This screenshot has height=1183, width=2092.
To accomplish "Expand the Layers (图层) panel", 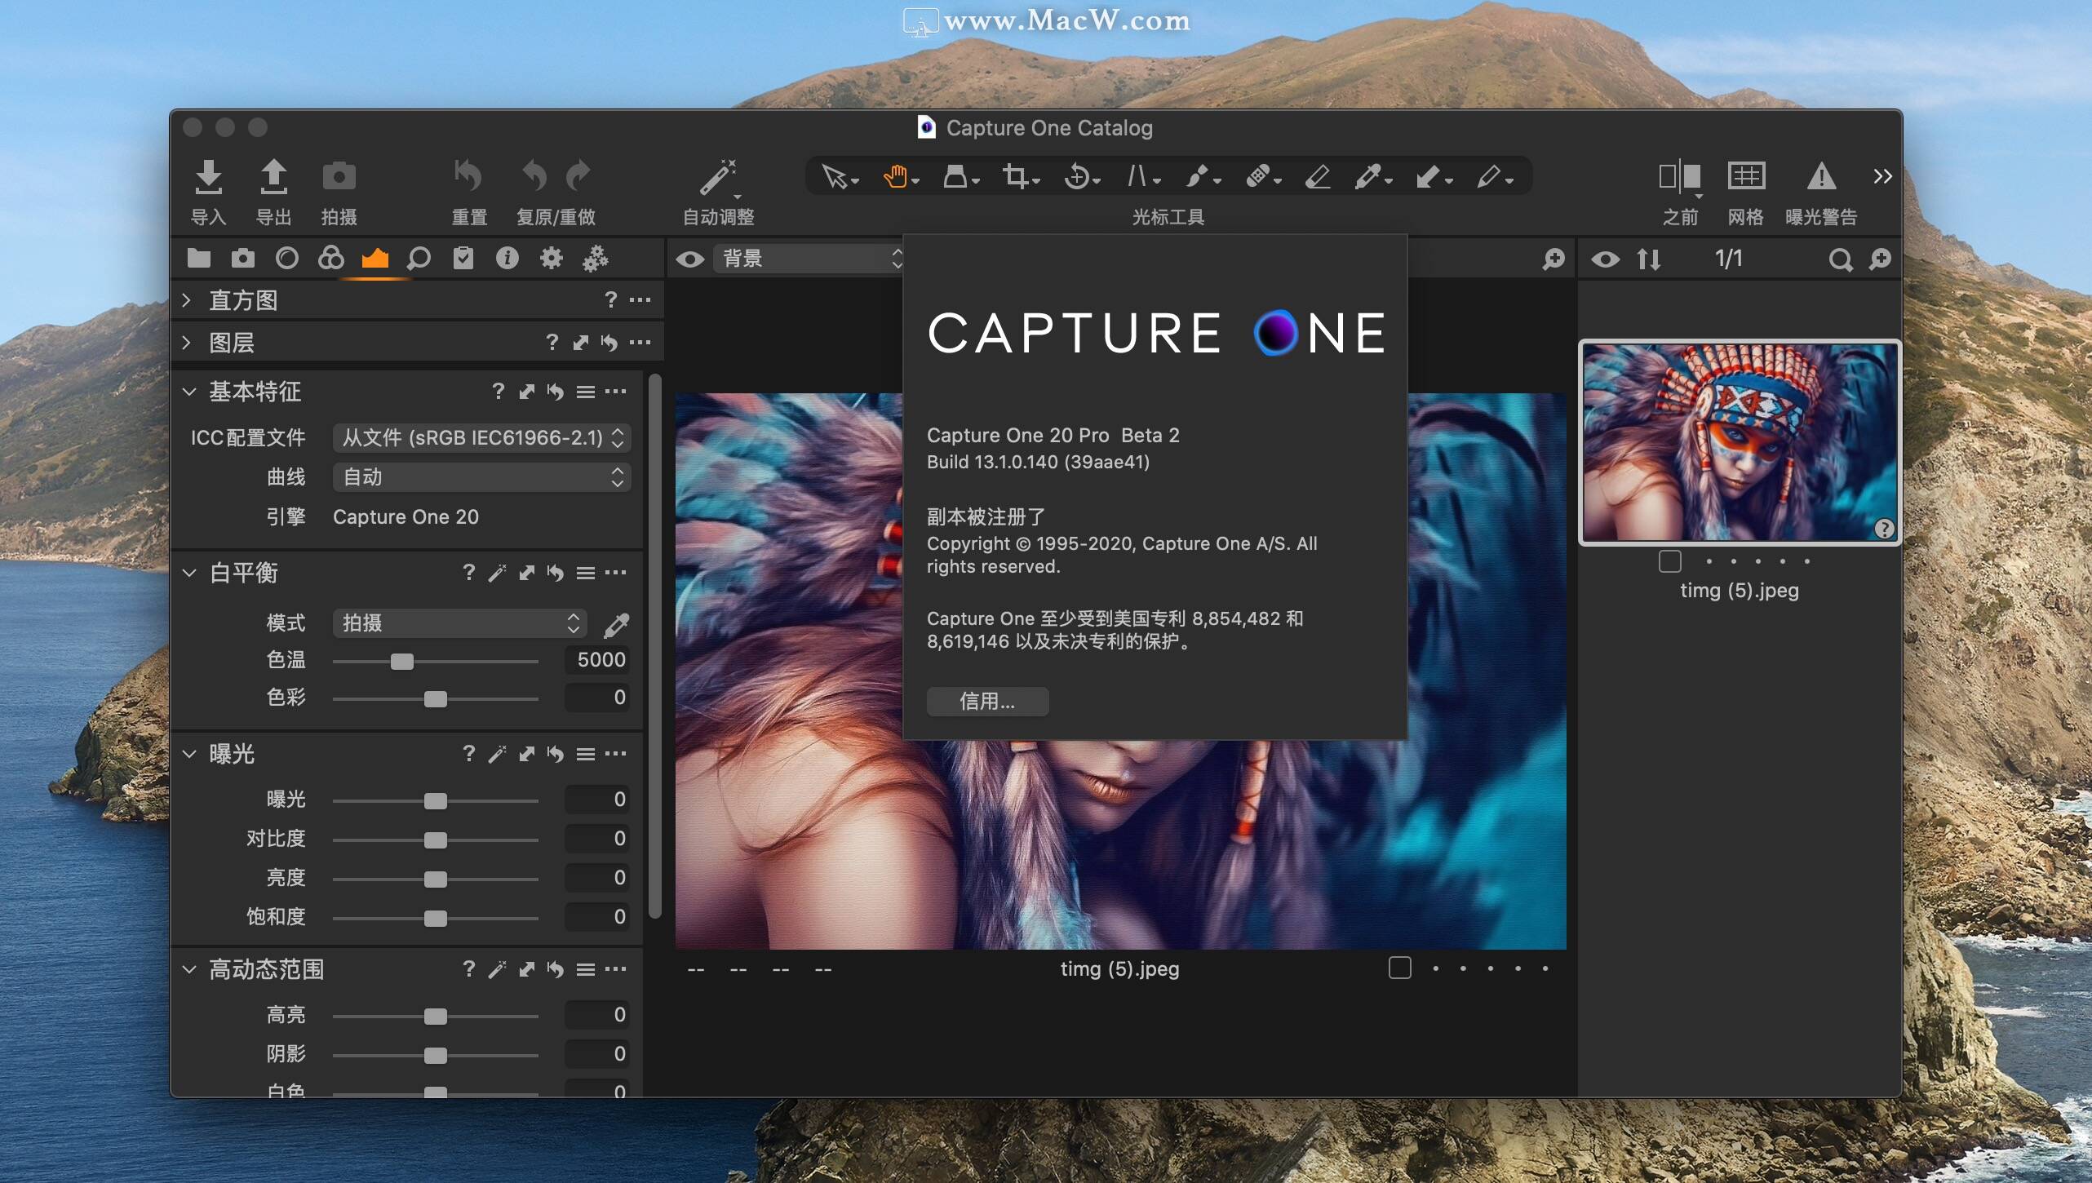I will [187, 343].
